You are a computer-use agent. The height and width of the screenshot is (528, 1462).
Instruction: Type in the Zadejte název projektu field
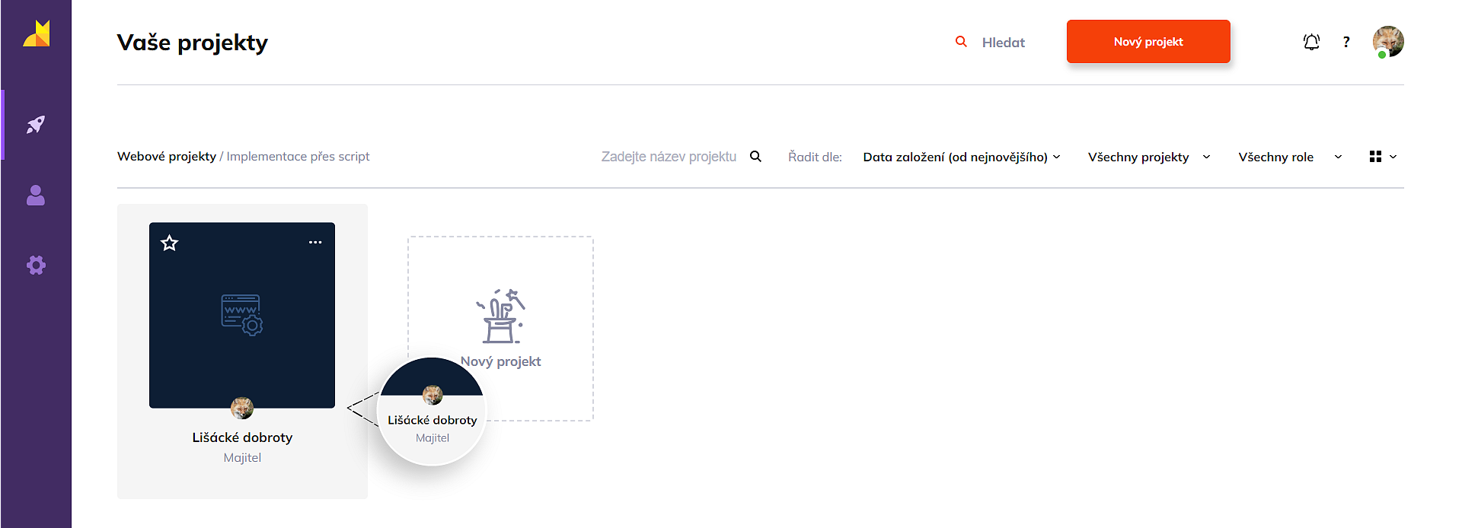[668, 157]
